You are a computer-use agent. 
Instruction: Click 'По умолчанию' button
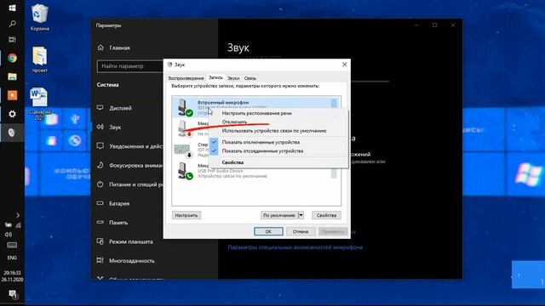(x=279, y=215)
